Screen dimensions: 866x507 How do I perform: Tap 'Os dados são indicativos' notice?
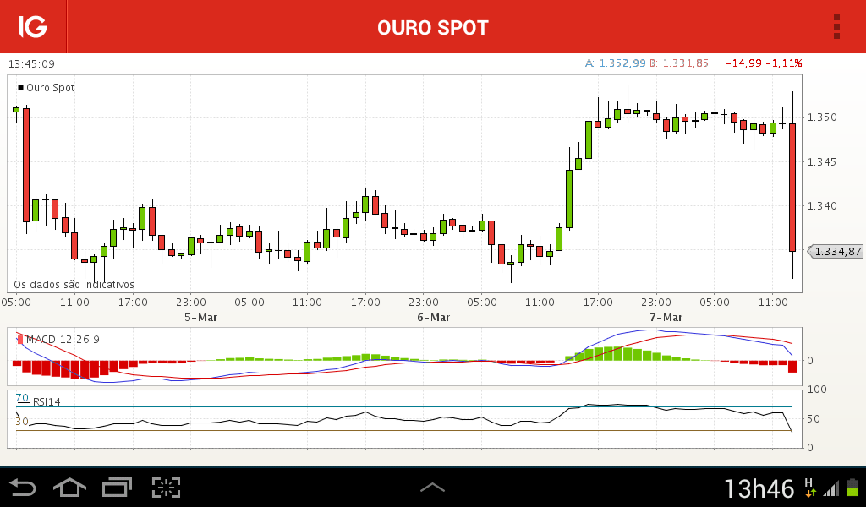point(74,285)
